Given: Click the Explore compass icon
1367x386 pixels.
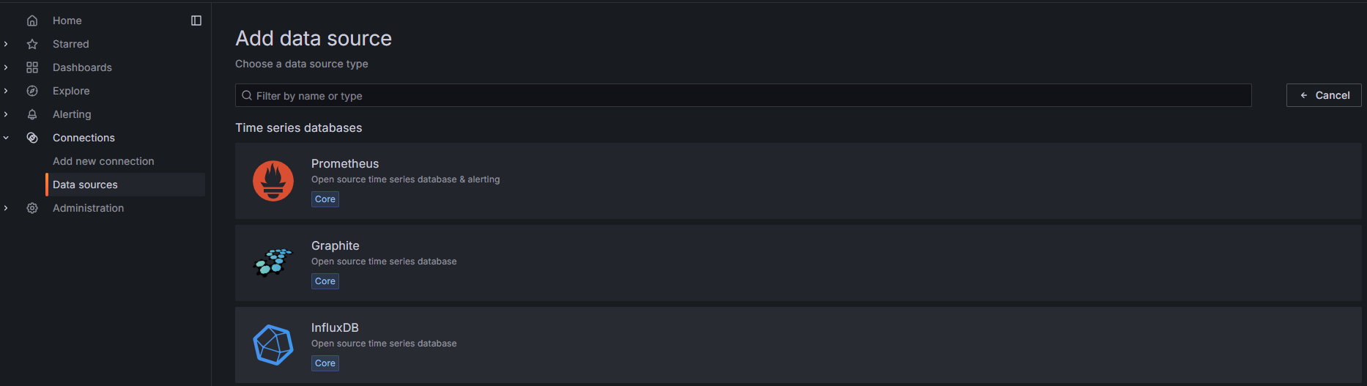Looking at the screenshot, I should coord(32,91).
